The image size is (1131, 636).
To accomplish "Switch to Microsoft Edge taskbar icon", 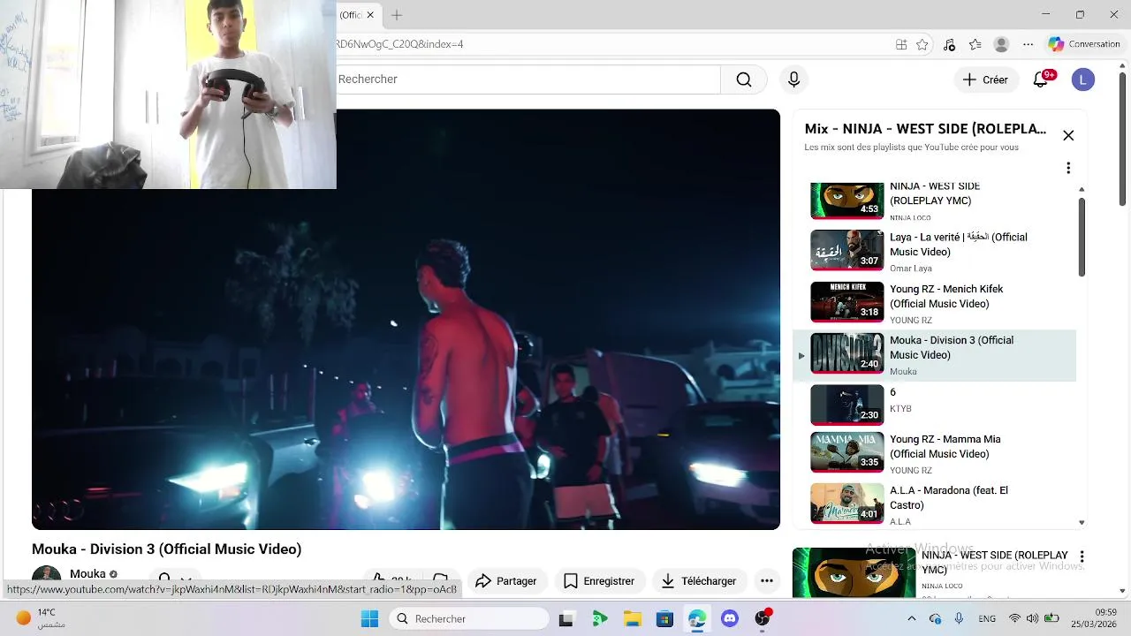I will point(697,619).
